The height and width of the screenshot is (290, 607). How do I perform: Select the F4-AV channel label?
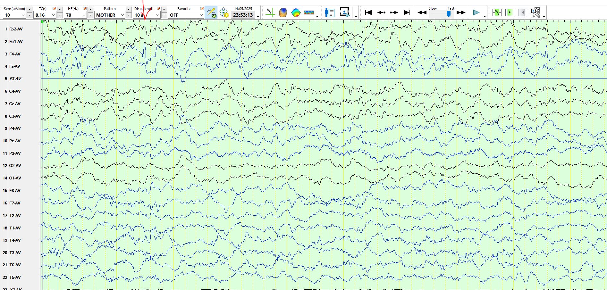15,54
